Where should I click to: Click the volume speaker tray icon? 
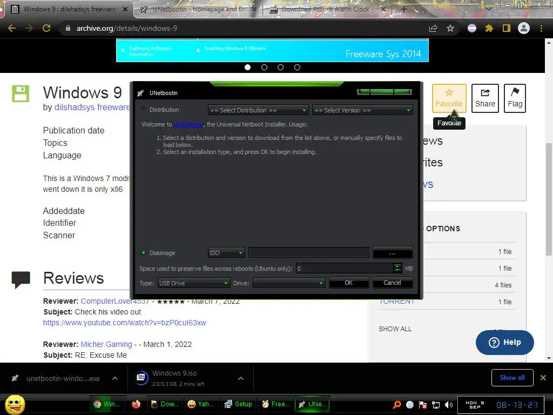(449, 405)
